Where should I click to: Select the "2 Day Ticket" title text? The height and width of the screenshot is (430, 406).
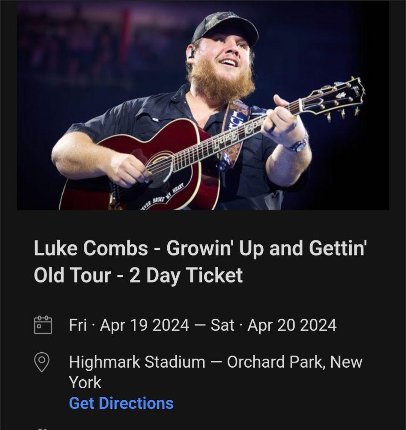pyautogui.click(x=186, y=275)
